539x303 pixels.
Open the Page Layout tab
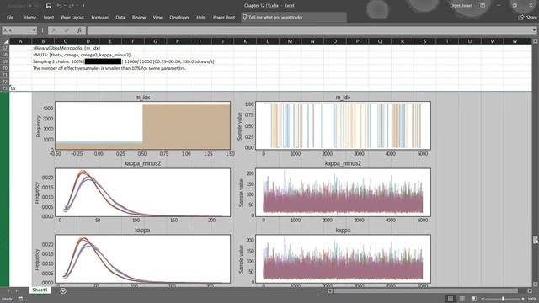point(72,17)
